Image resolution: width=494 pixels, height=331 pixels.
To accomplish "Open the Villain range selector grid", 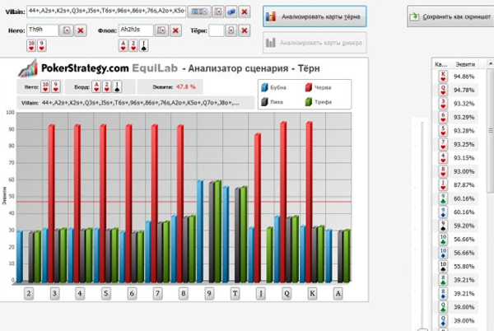I will (199, 12).
